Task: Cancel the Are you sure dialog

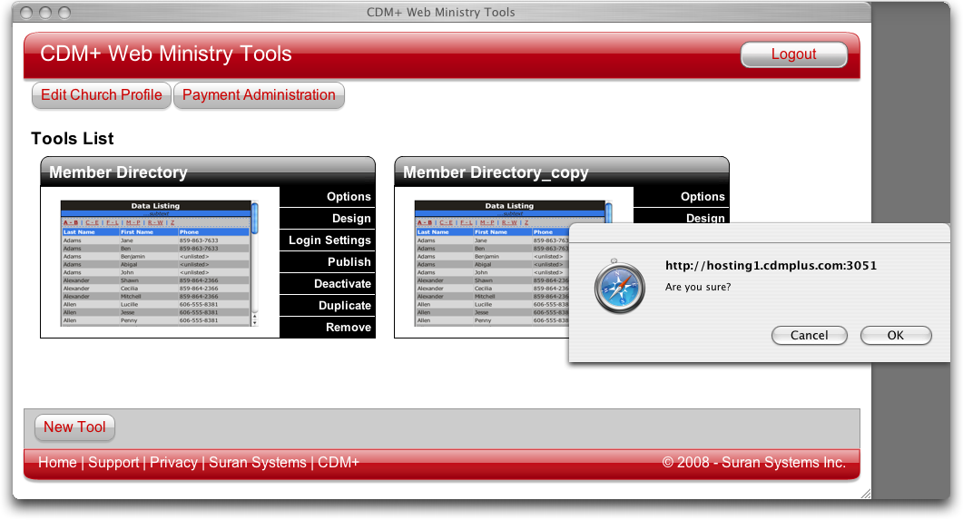Action: [x=809, y=335]
